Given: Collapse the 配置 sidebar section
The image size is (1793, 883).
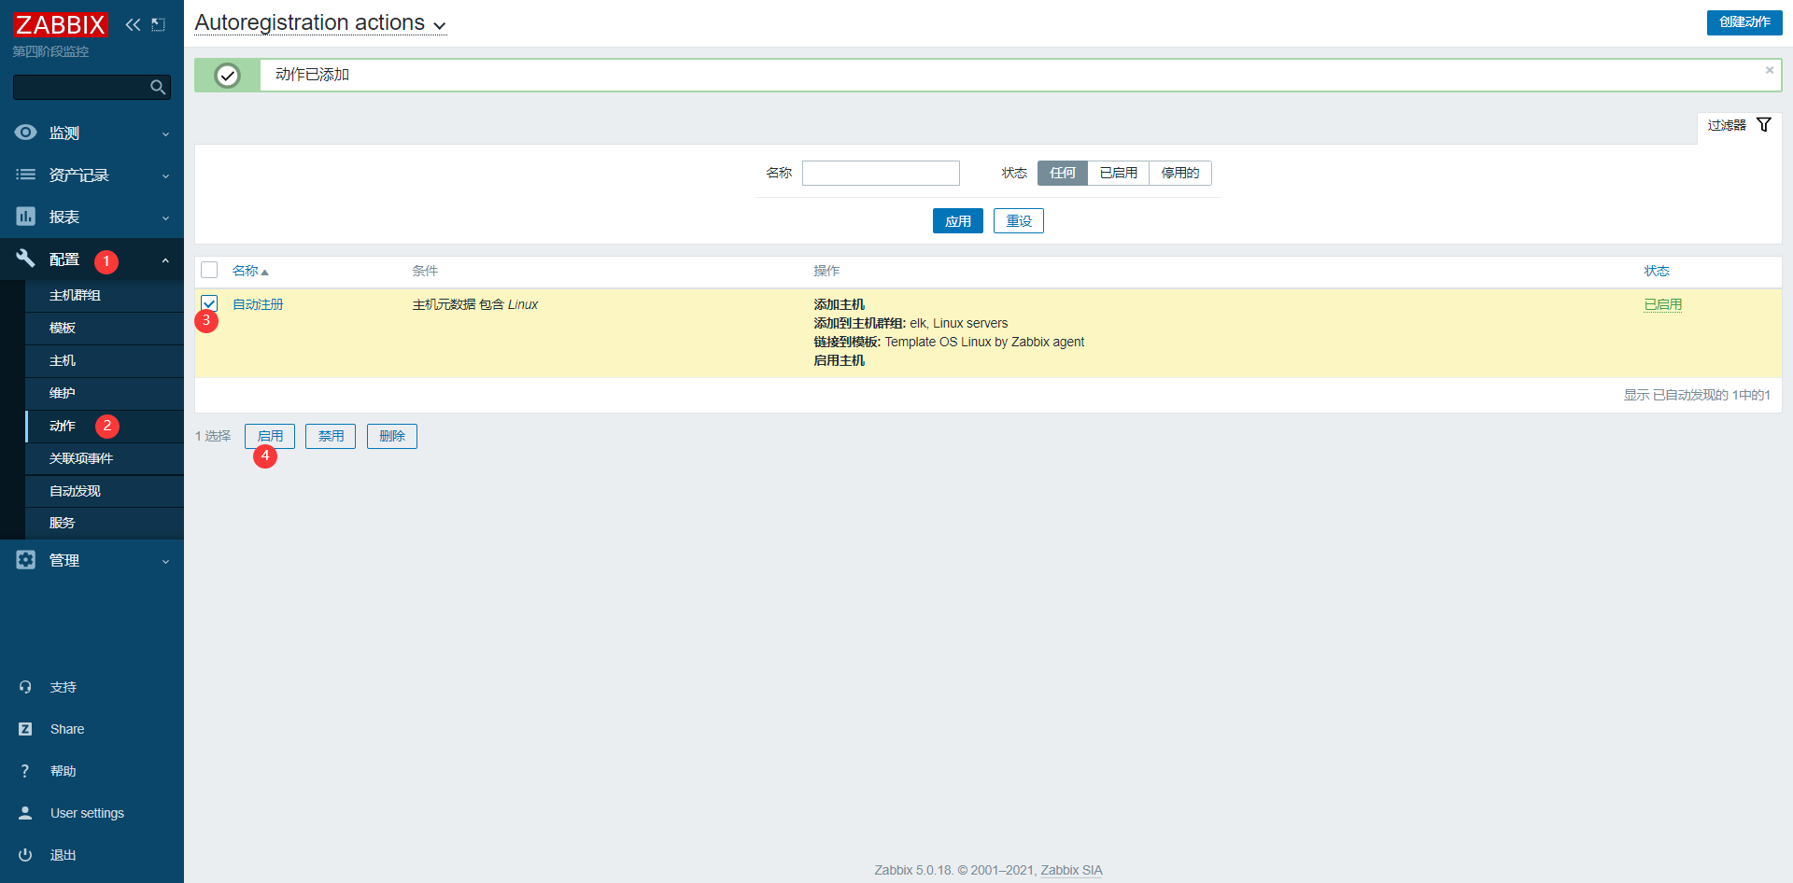Looking at the screenshot, I should (166, 259).
